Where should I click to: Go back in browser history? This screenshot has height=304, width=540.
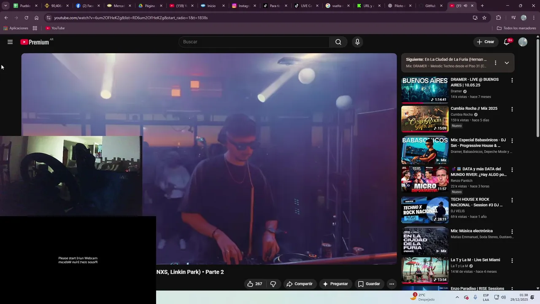coord(6,18)
